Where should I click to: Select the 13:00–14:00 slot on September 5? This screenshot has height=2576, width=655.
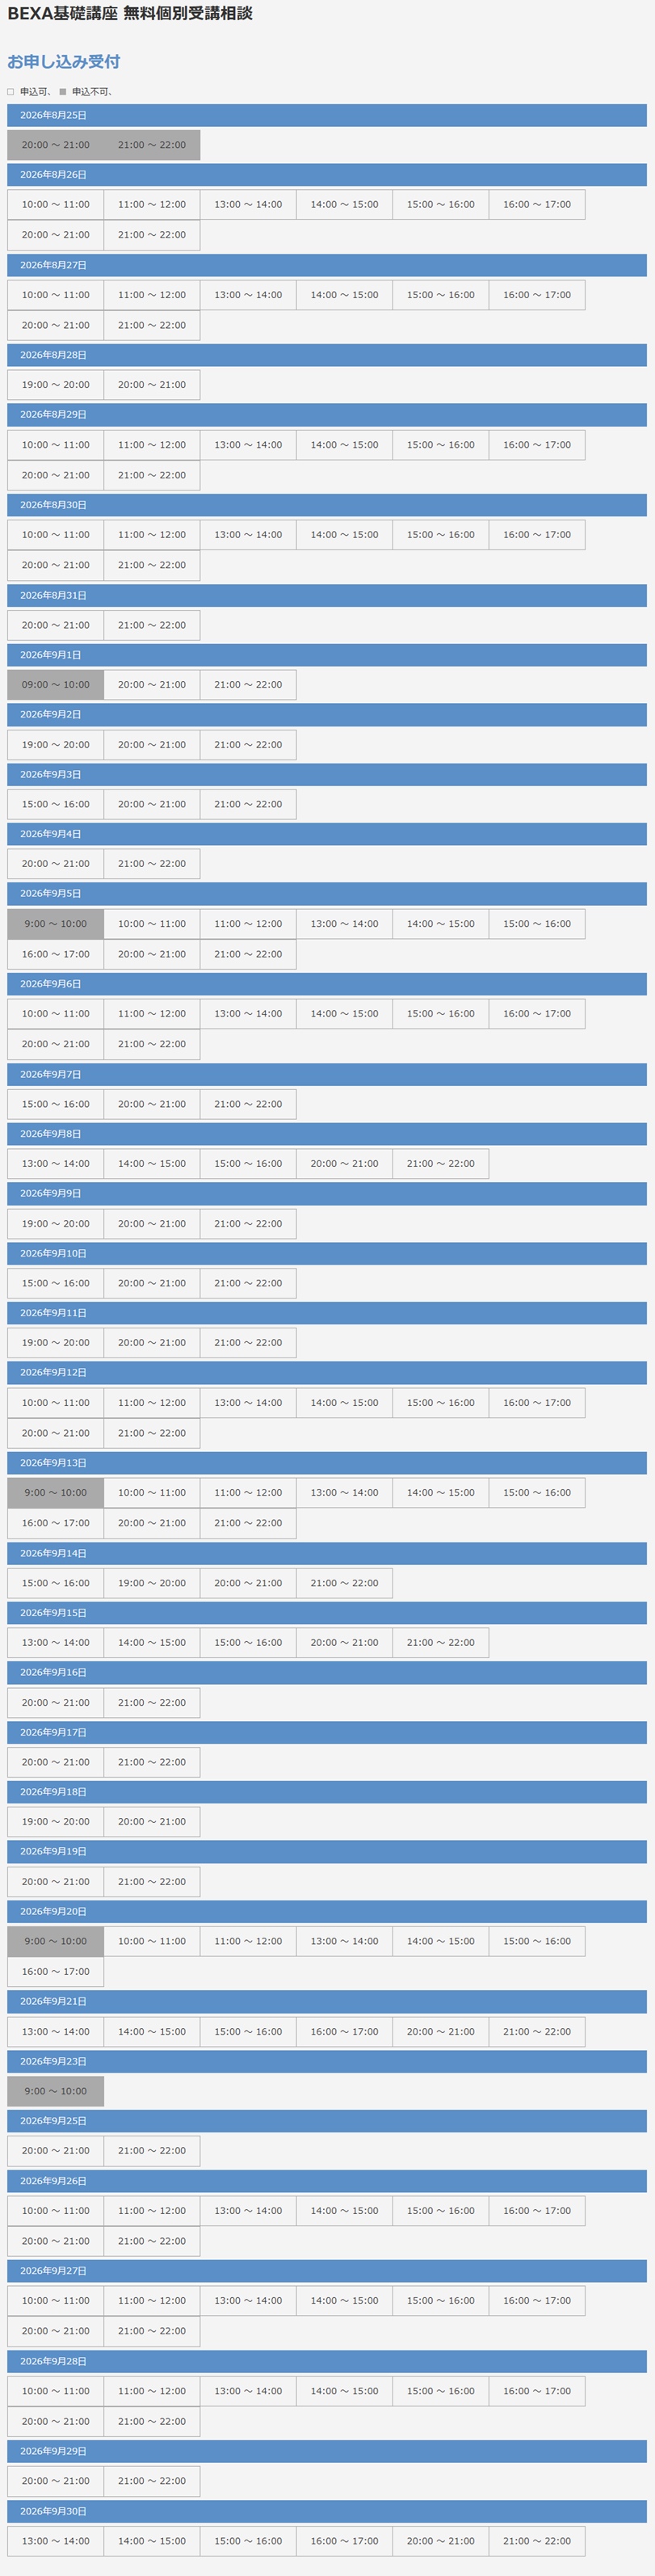pyautogui.click(x=344, y=924)
